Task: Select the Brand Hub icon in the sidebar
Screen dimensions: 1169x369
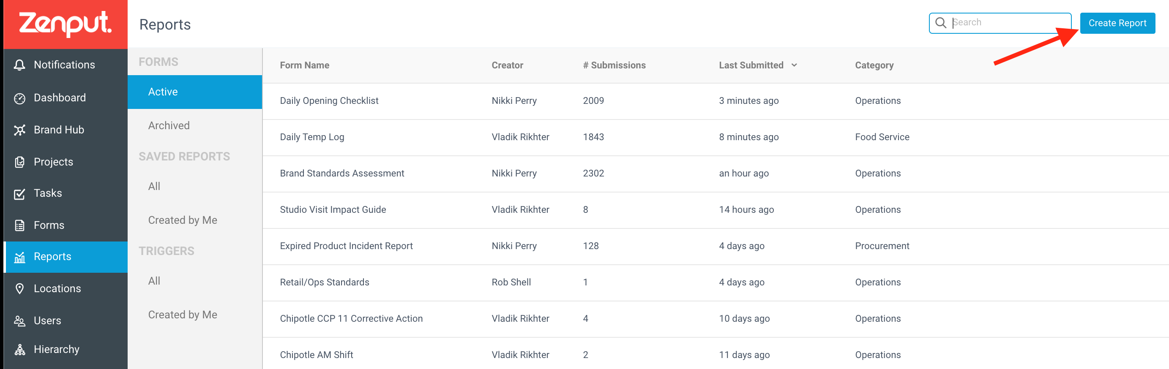Action: 19,130
